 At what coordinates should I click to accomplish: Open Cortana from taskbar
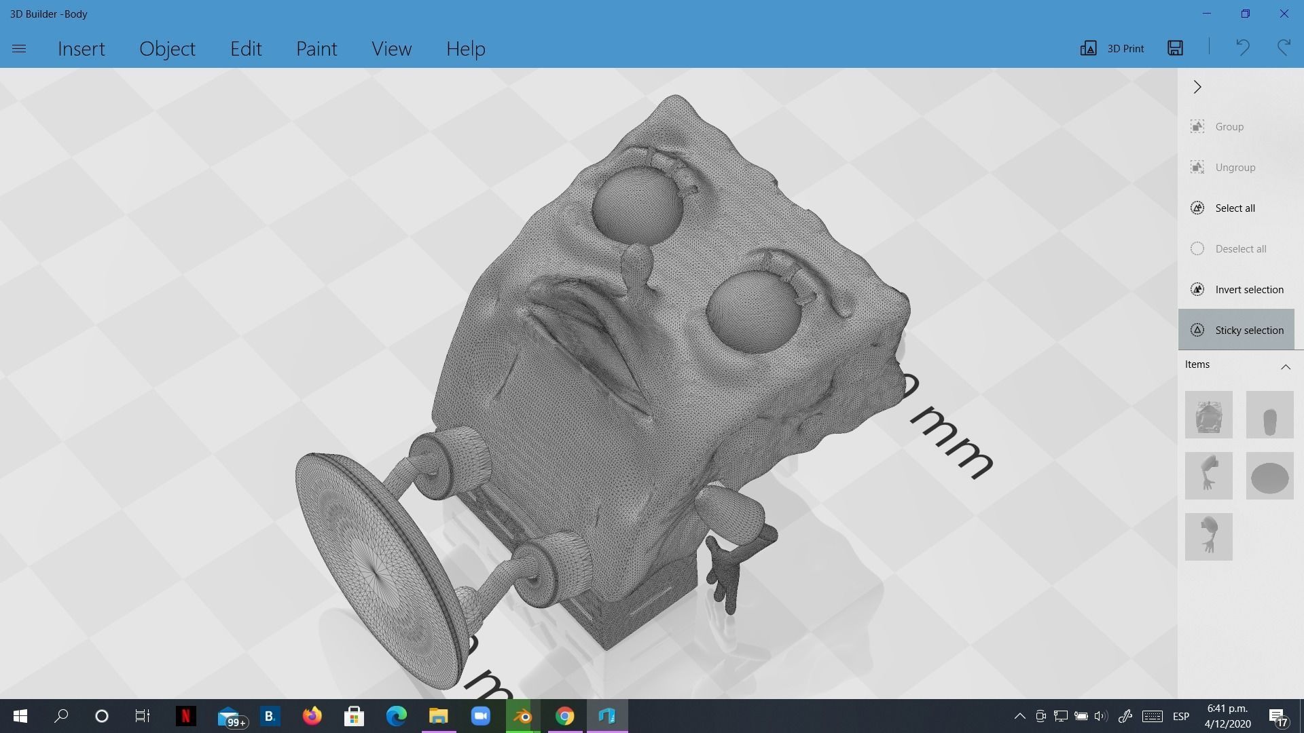click(102, 716)
